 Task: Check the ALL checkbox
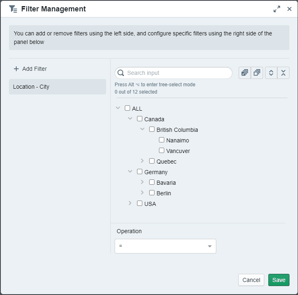point(127,108)
